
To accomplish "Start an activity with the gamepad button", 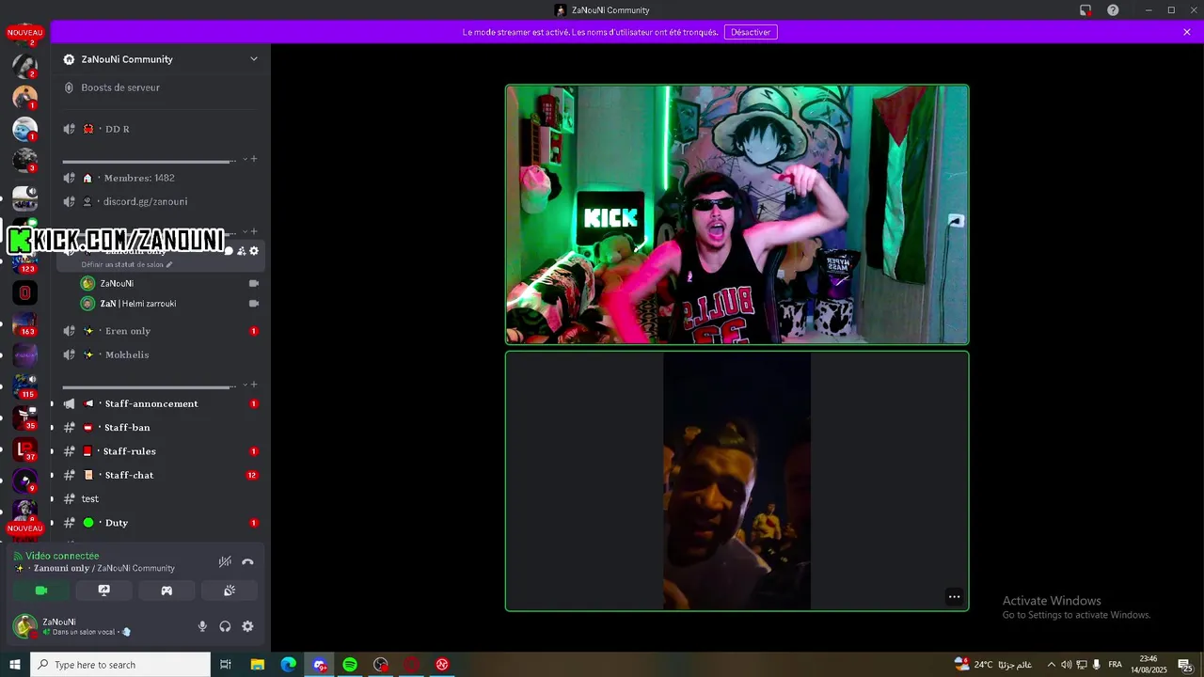I will click(166, 590).
